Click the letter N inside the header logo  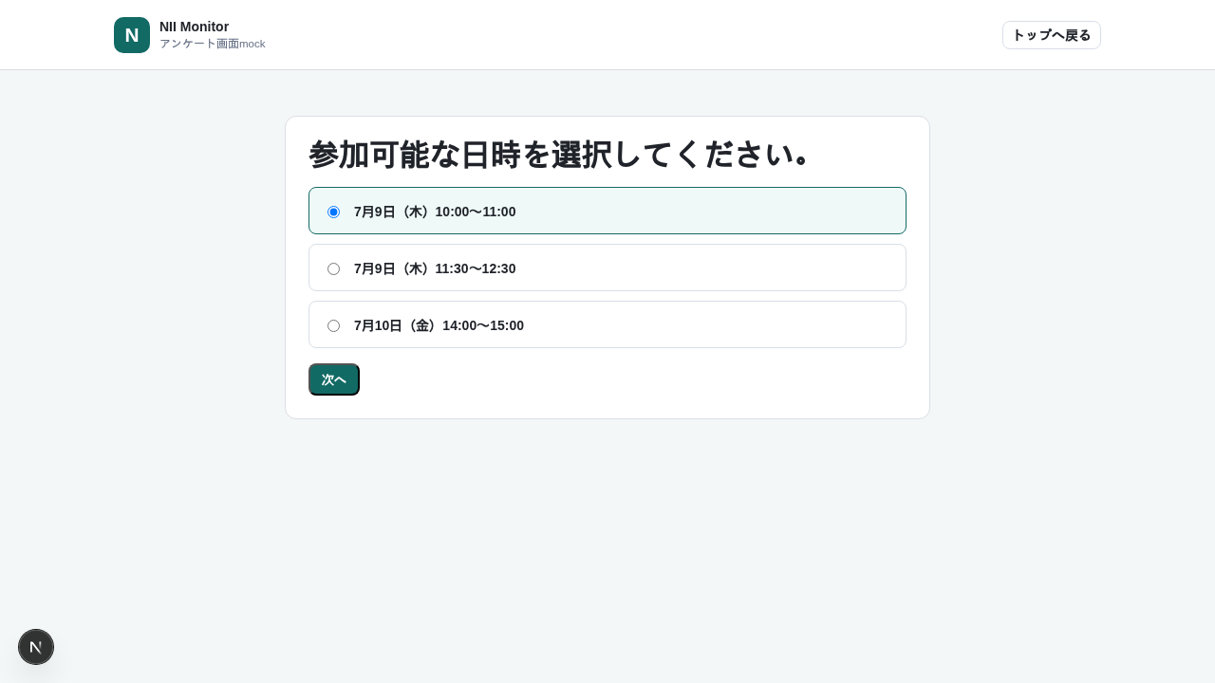pos(132,35)
